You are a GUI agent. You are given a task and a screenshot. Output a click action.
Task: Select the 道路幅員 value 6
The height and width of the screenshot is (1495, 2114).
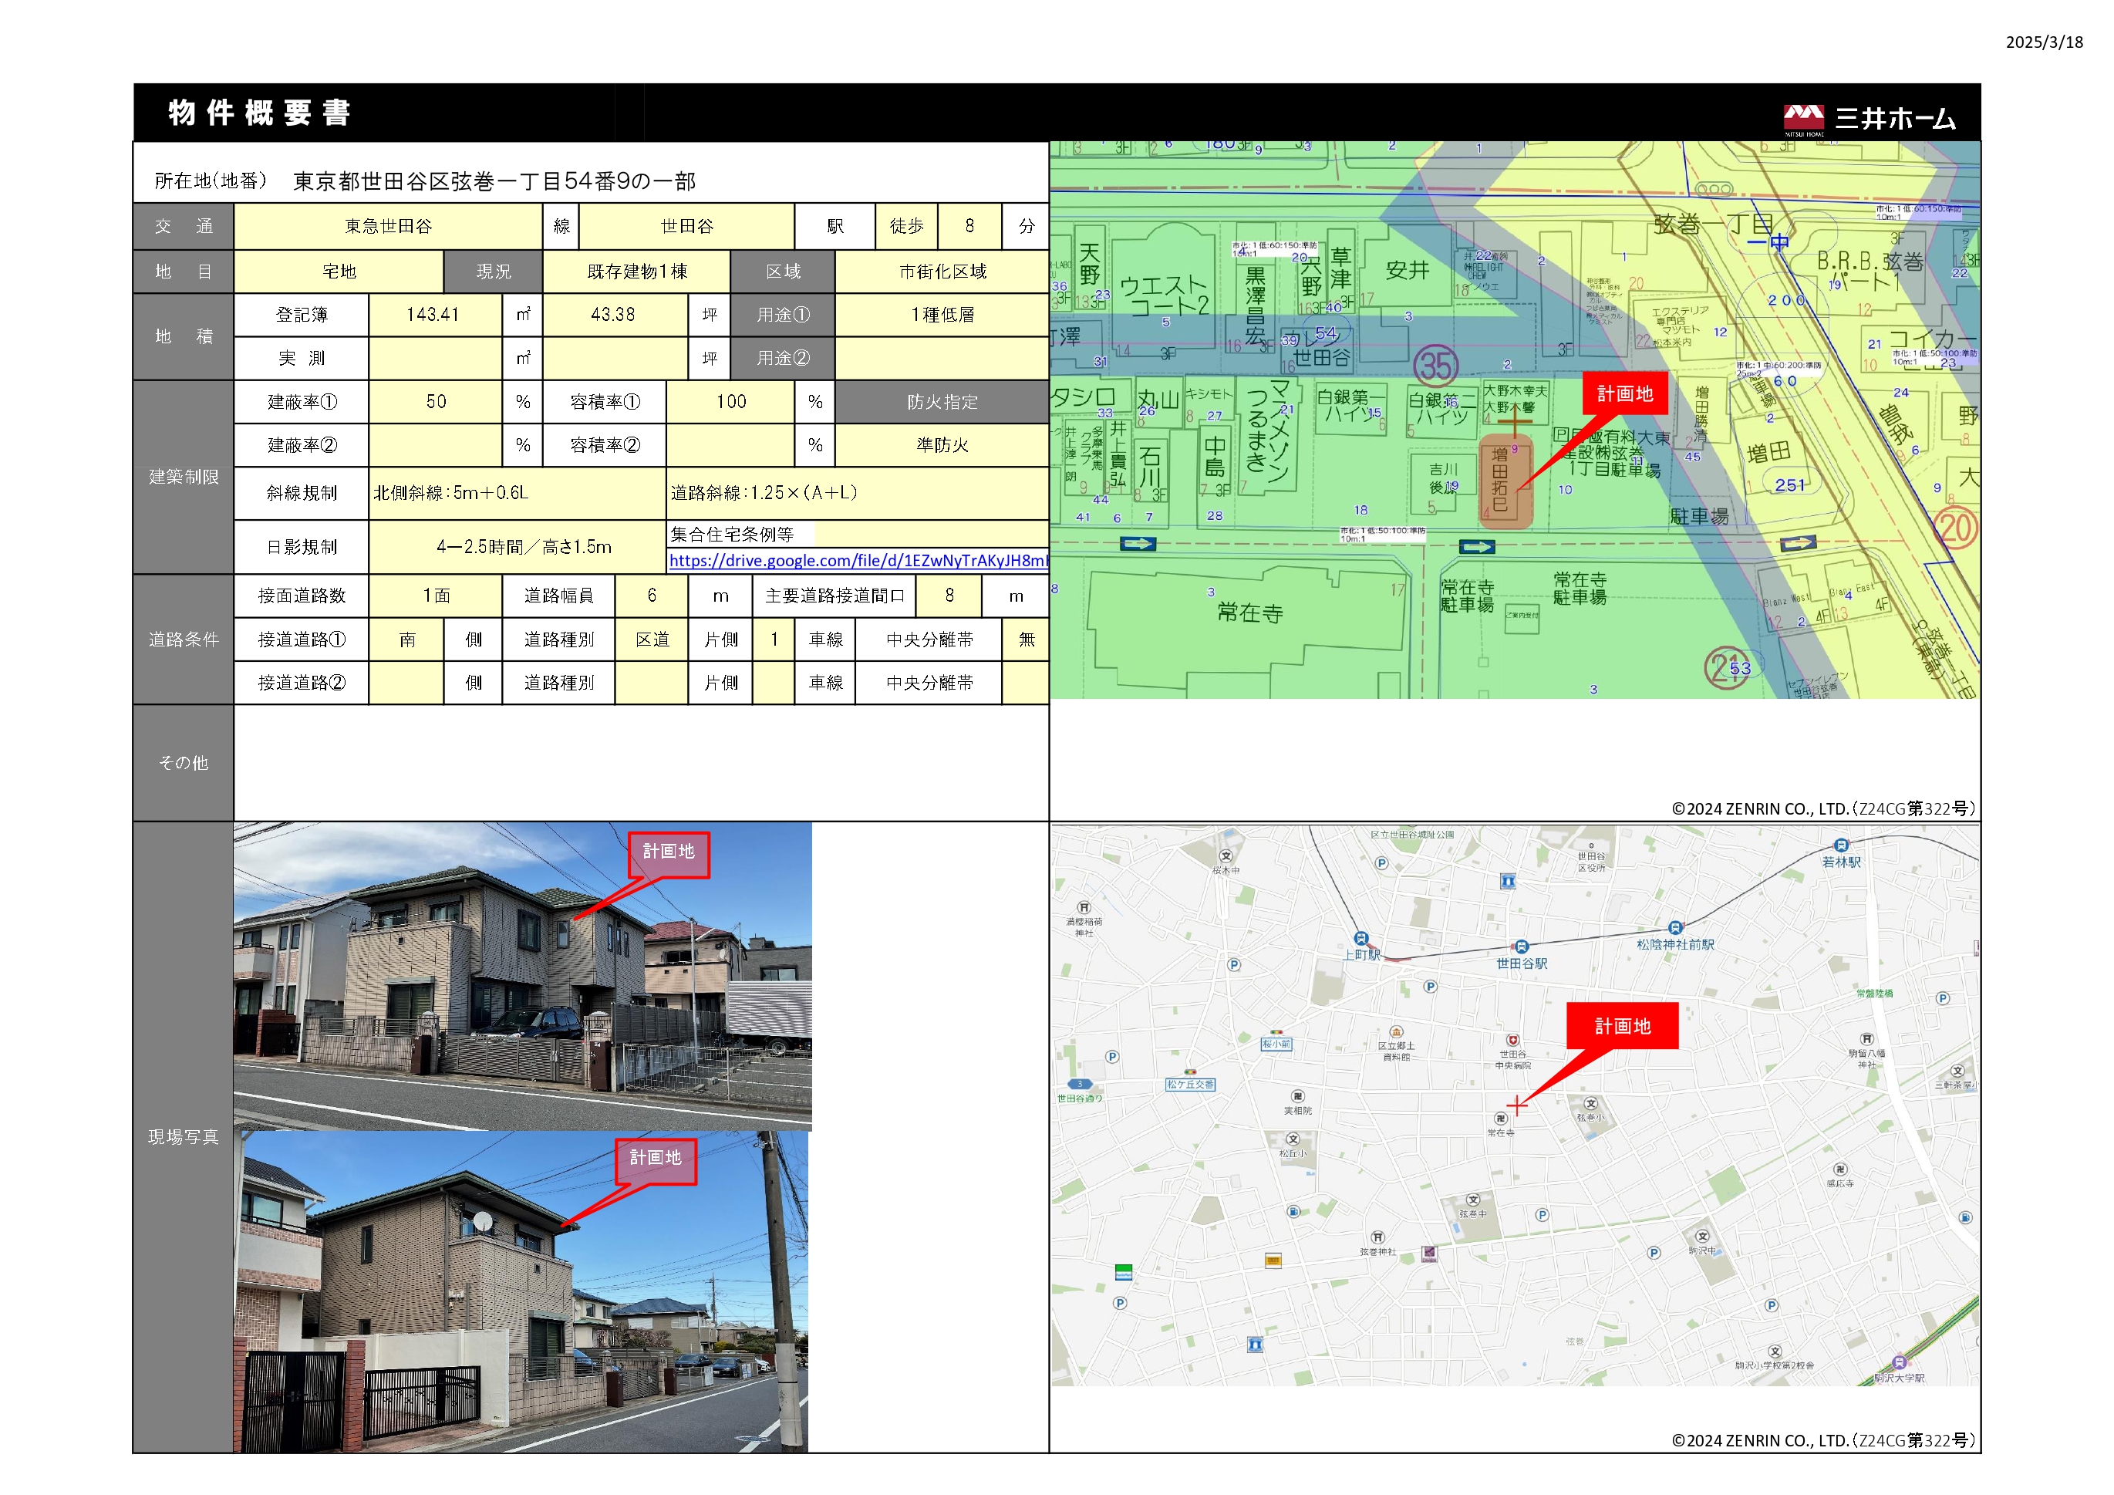651,596
